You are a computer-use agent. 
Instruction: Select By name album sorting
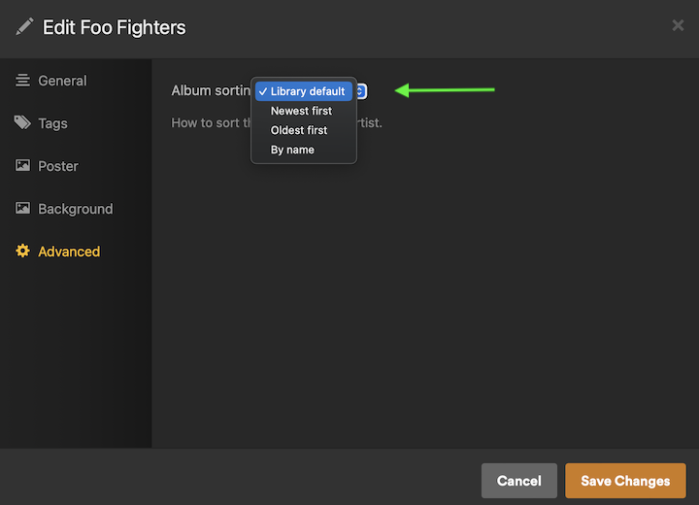[292, 150]
